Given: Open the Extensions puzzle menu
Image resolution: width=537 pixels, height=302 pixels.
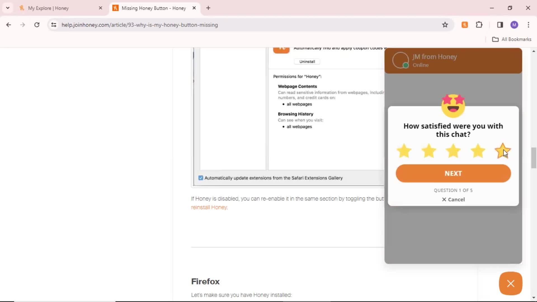Looking at the screenshot, I should pyautogui.click(x=479, y=25).
